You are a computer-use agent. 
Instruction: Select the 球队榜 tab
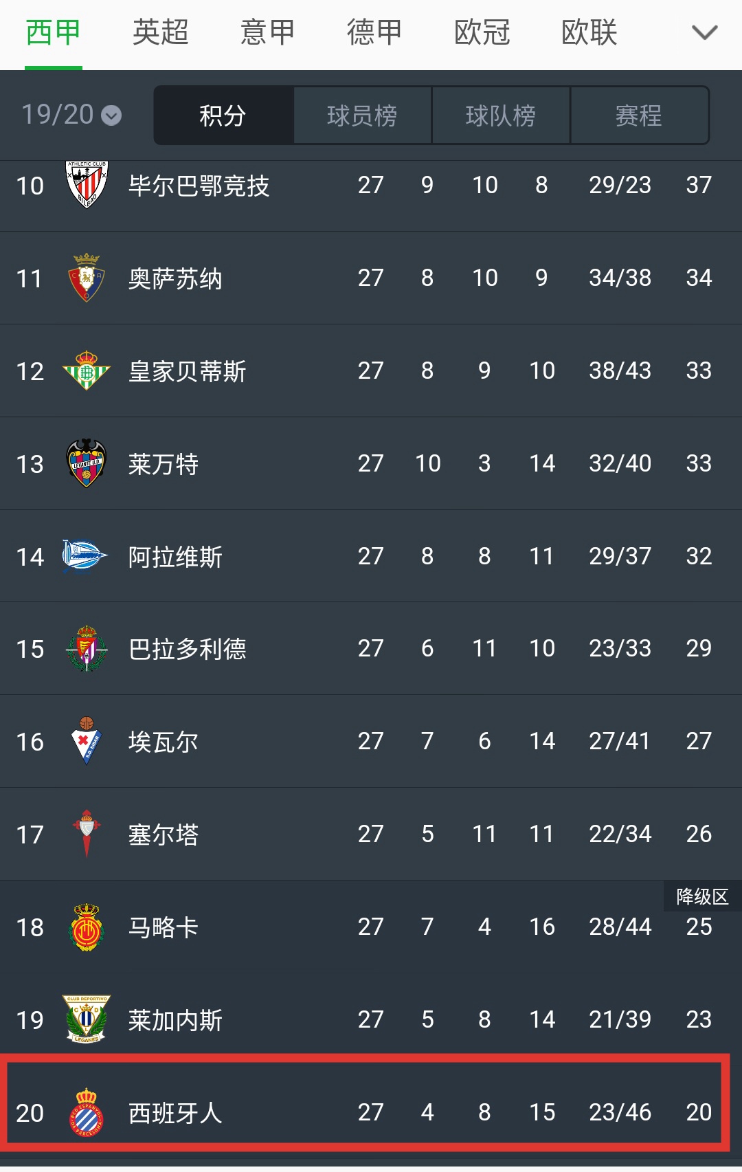coord(500,115)
